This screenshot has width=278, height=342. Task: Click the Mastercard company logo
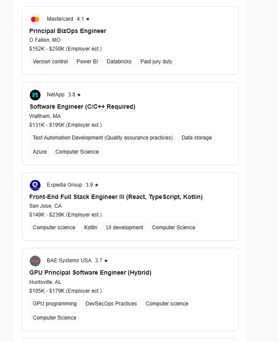(x=35, y=19)
